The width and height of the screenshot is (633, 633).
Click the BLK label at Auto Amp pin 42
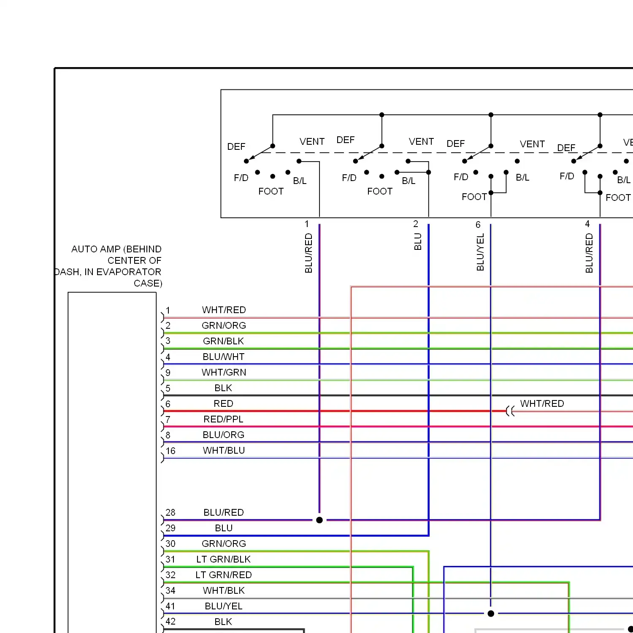point(223,622)
